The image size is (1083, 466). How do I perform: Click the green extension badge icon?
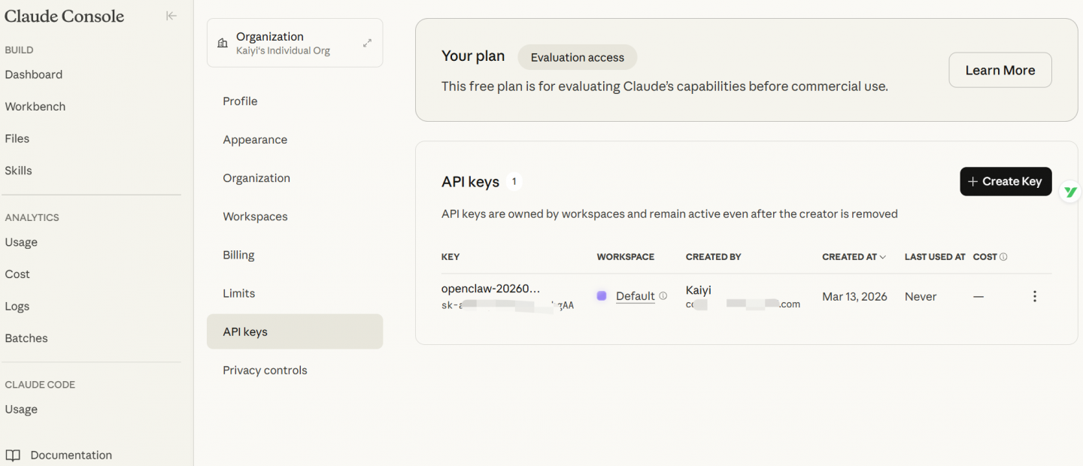[1070, 192]
